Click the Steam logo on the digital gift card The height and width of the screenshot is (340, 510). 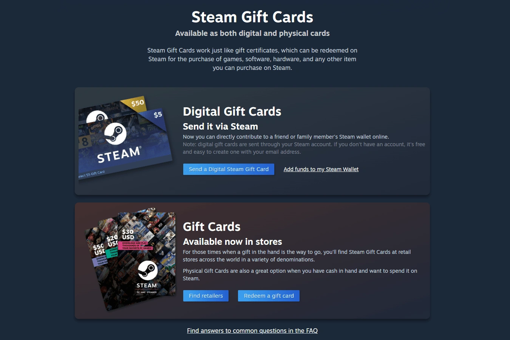pyautogui.click(x=115, y=134)
